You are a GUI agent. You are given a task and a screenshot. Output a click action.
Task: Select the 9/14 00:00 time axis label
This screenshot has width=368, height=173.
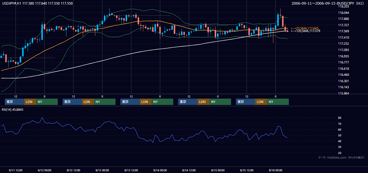tap(160, 170)
